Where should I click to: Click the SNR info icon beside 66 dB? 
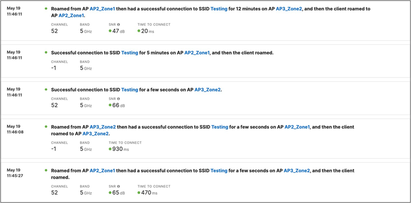point(118,99)
